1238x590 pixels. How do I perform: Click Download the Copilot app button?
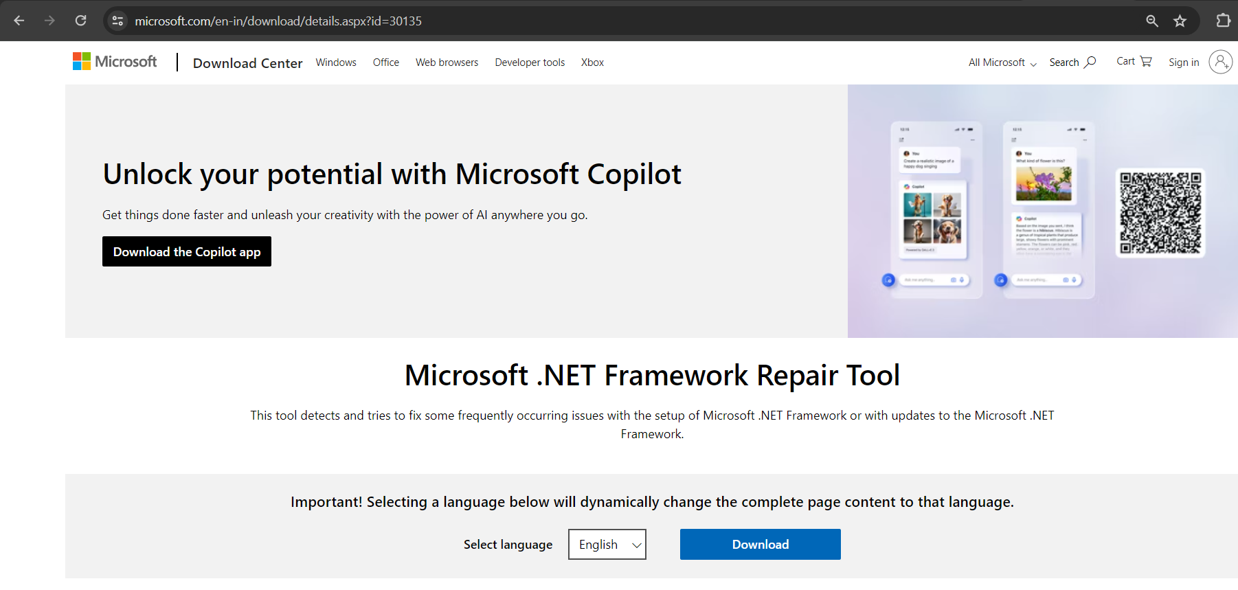[x=187, y=251]
